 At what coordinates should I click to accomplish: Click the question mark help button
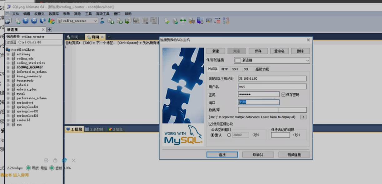coord(303,117)
